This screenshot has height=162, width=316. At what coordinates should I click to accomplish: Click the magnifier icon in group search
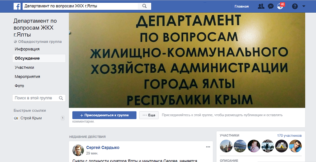pyautogui.click(x=61, y=98)
